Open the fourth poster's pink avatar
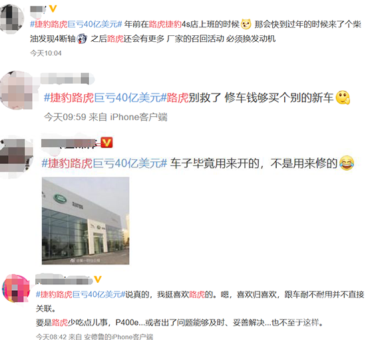 pos(16,289)
